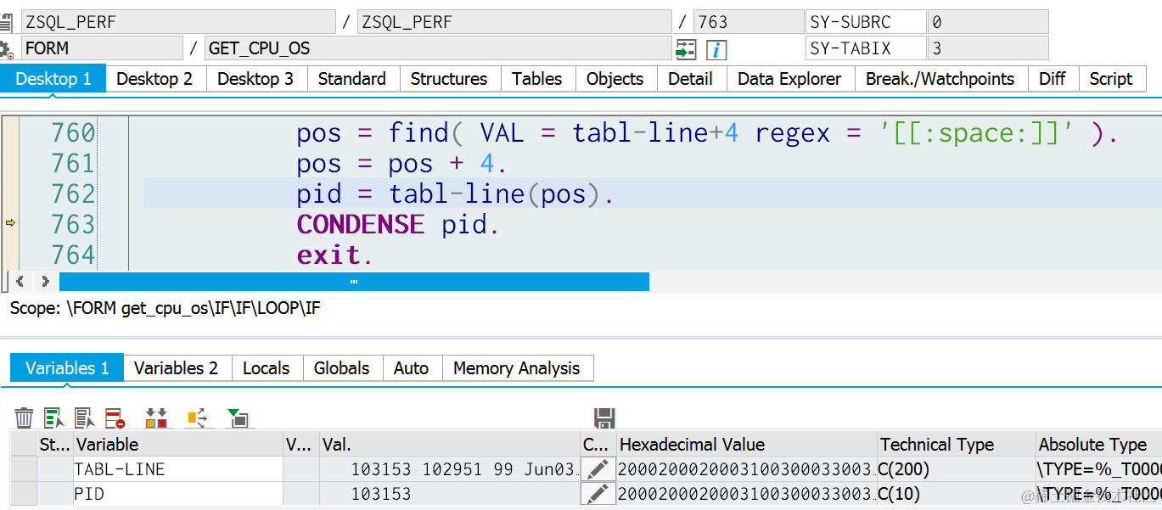Image resolution: width=1162 pixels, height=510 pixels.
Task: Click the TABL-LINE value cell
Action: tap(449, 469)
